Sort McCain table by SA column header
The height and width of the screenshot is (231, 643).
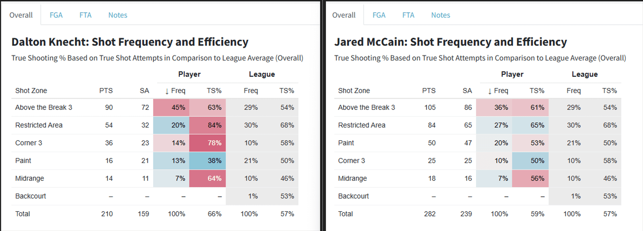point(467,91)
